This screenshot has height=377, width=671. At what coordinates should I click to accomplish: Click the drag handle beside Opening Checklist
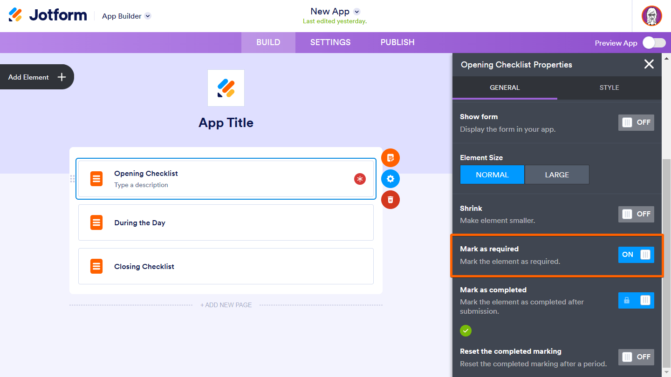click(x=72, y=179)
